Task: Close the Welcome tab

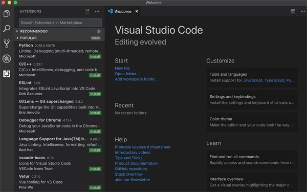Action: (137, 11)
